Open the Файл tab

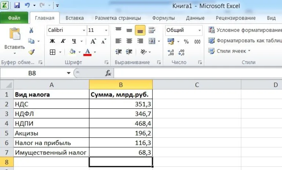point(14,18)
